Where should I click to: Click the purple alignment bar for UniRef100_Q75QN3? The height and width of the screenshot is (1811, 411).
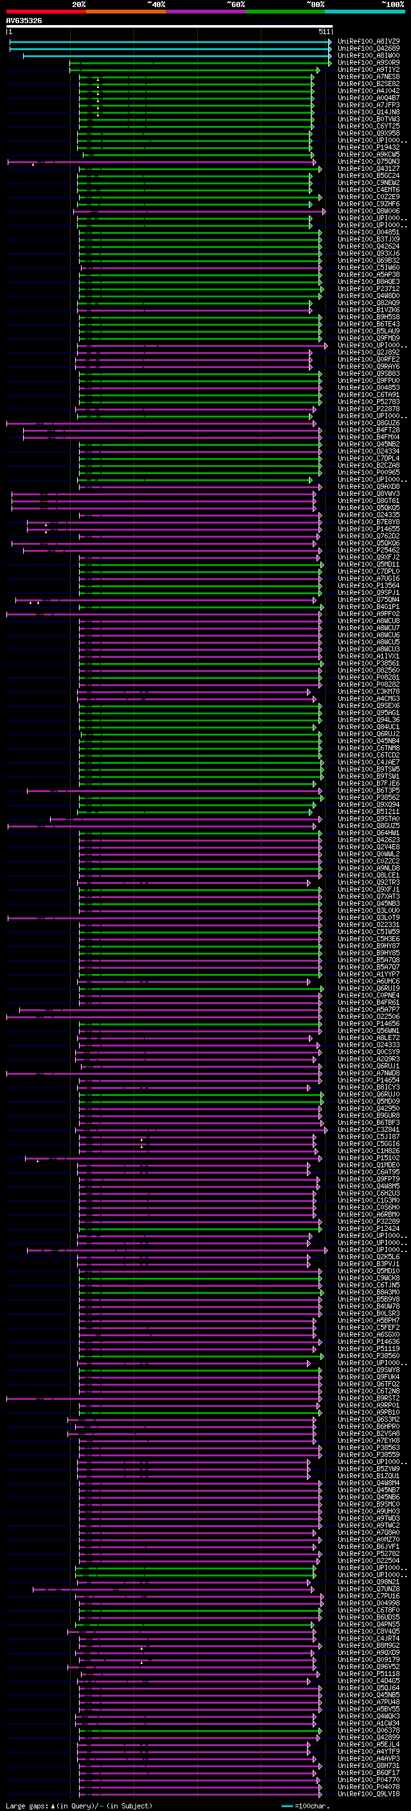click(x=162, y=162)
